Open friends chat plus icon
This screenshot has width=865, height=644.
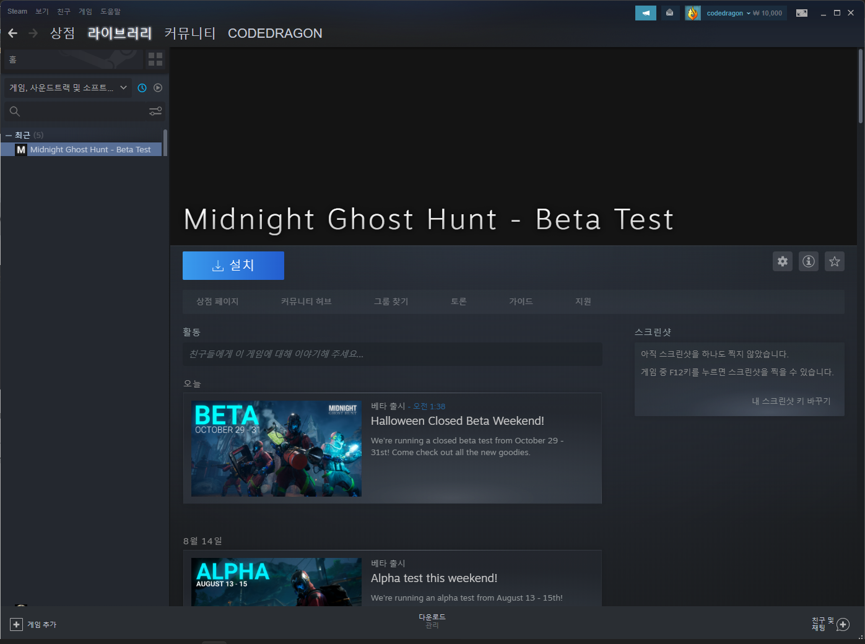click(843, 625)
